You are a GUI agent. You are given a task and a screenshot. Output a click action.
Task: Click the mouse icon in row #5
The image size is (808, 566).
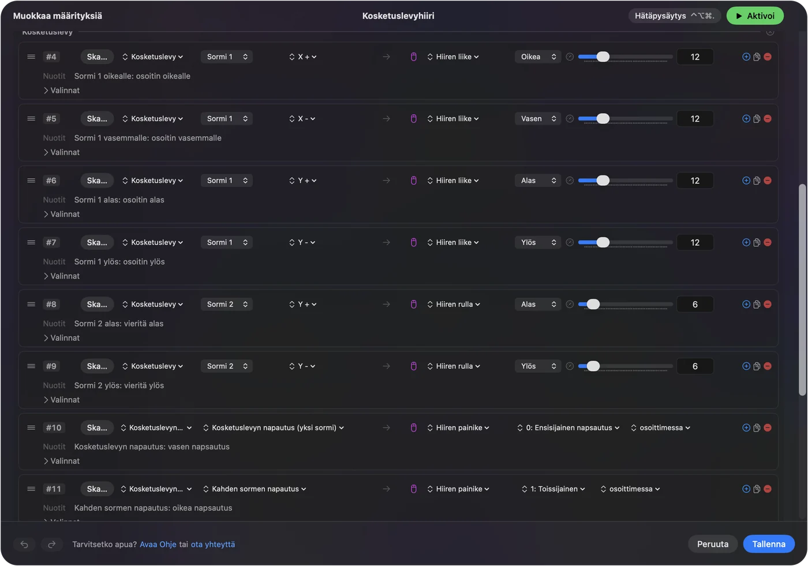click(x=414, y=119)
